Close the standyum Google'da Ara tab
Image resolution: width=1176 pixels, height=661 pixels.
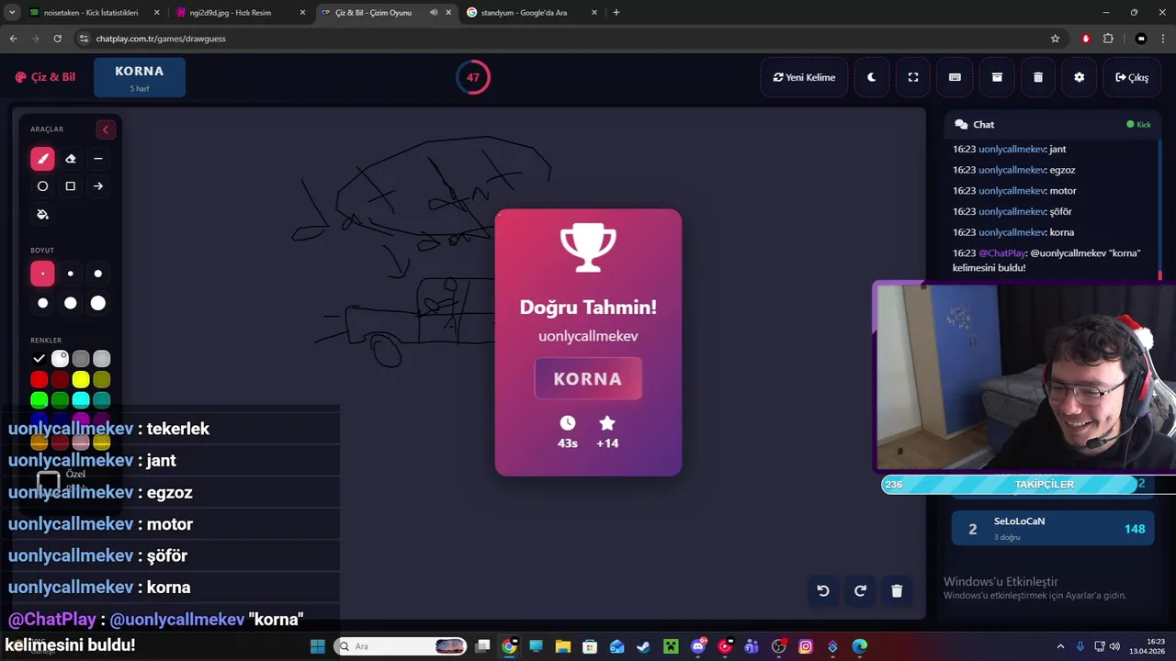coord(594,13)
